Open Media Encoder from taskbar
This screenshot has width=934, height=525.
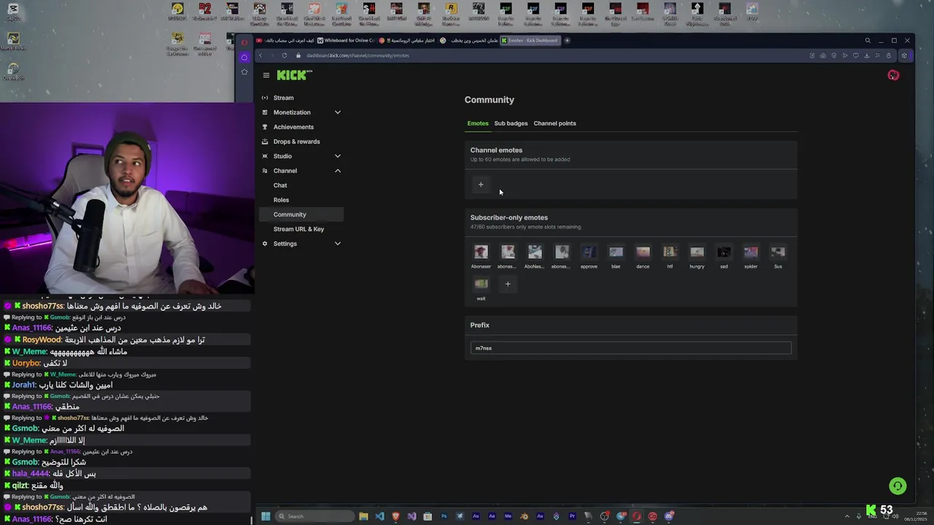click(x=508, y=516)
